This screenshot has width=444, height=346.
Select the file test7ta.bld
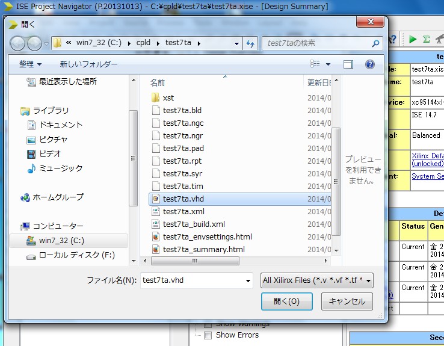pos(177,111)
